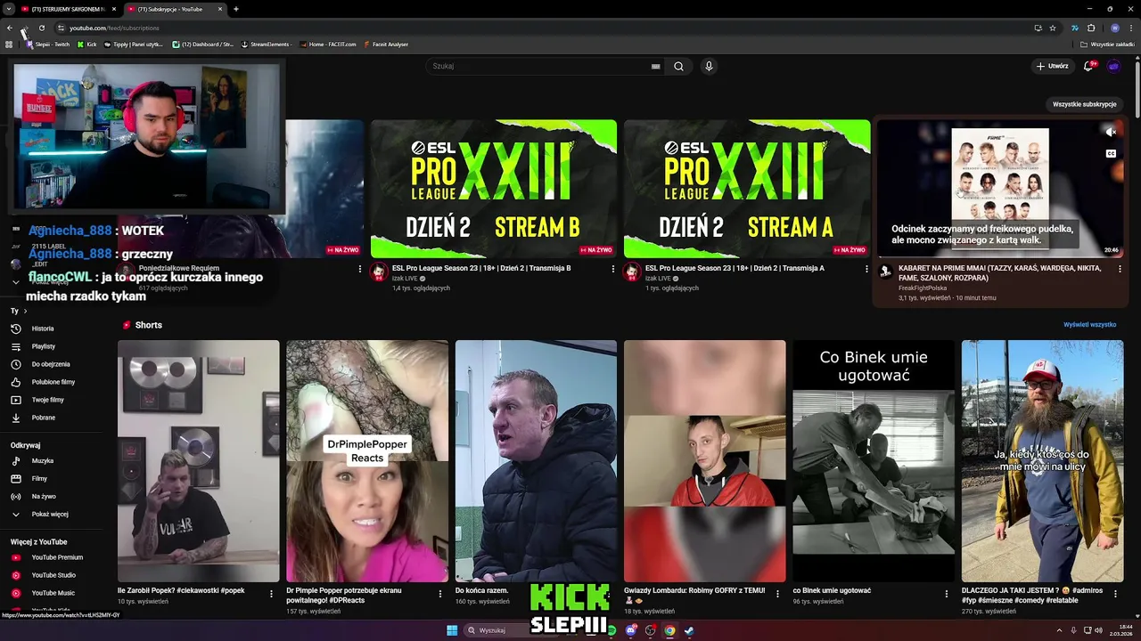The width and height of the screenshot is (1141, 641).
Task: Open YouTube notifications bell
Action: pyautogui.click(x=1088, y=66)
